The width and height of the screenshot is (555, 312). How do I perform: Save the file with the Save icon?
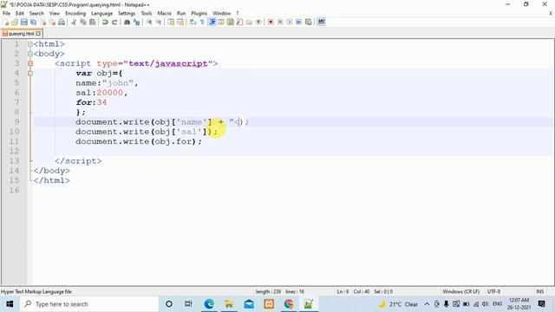coord(23,22)
